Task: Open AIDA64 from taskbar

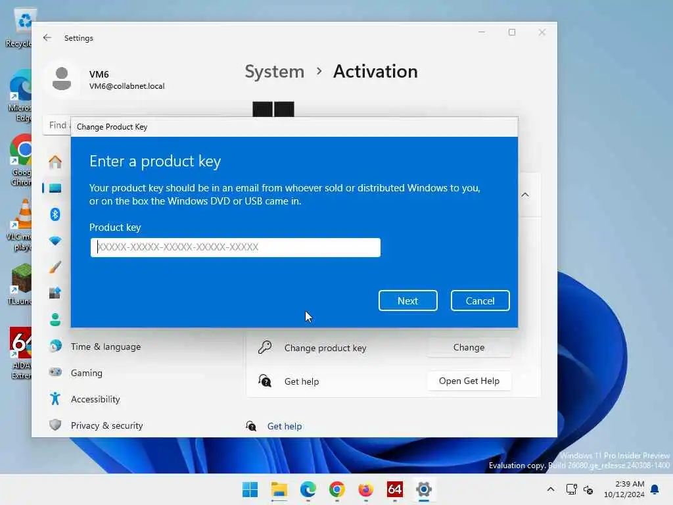Action: click(394, 489)
